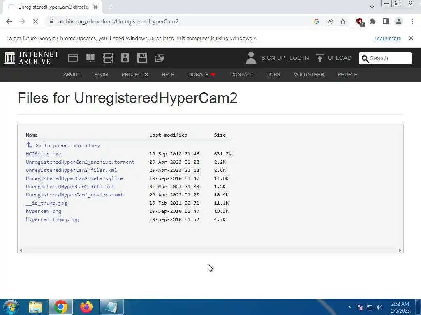Click the UPLOAD link text
Screen dimensions: 421x315
[x=340, y=58]
